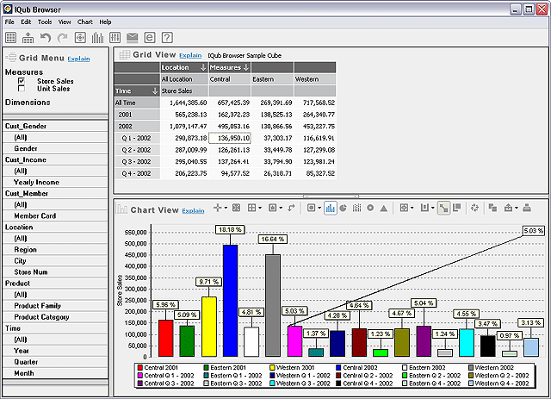Open help with the question mark icon

pos(167,37)
